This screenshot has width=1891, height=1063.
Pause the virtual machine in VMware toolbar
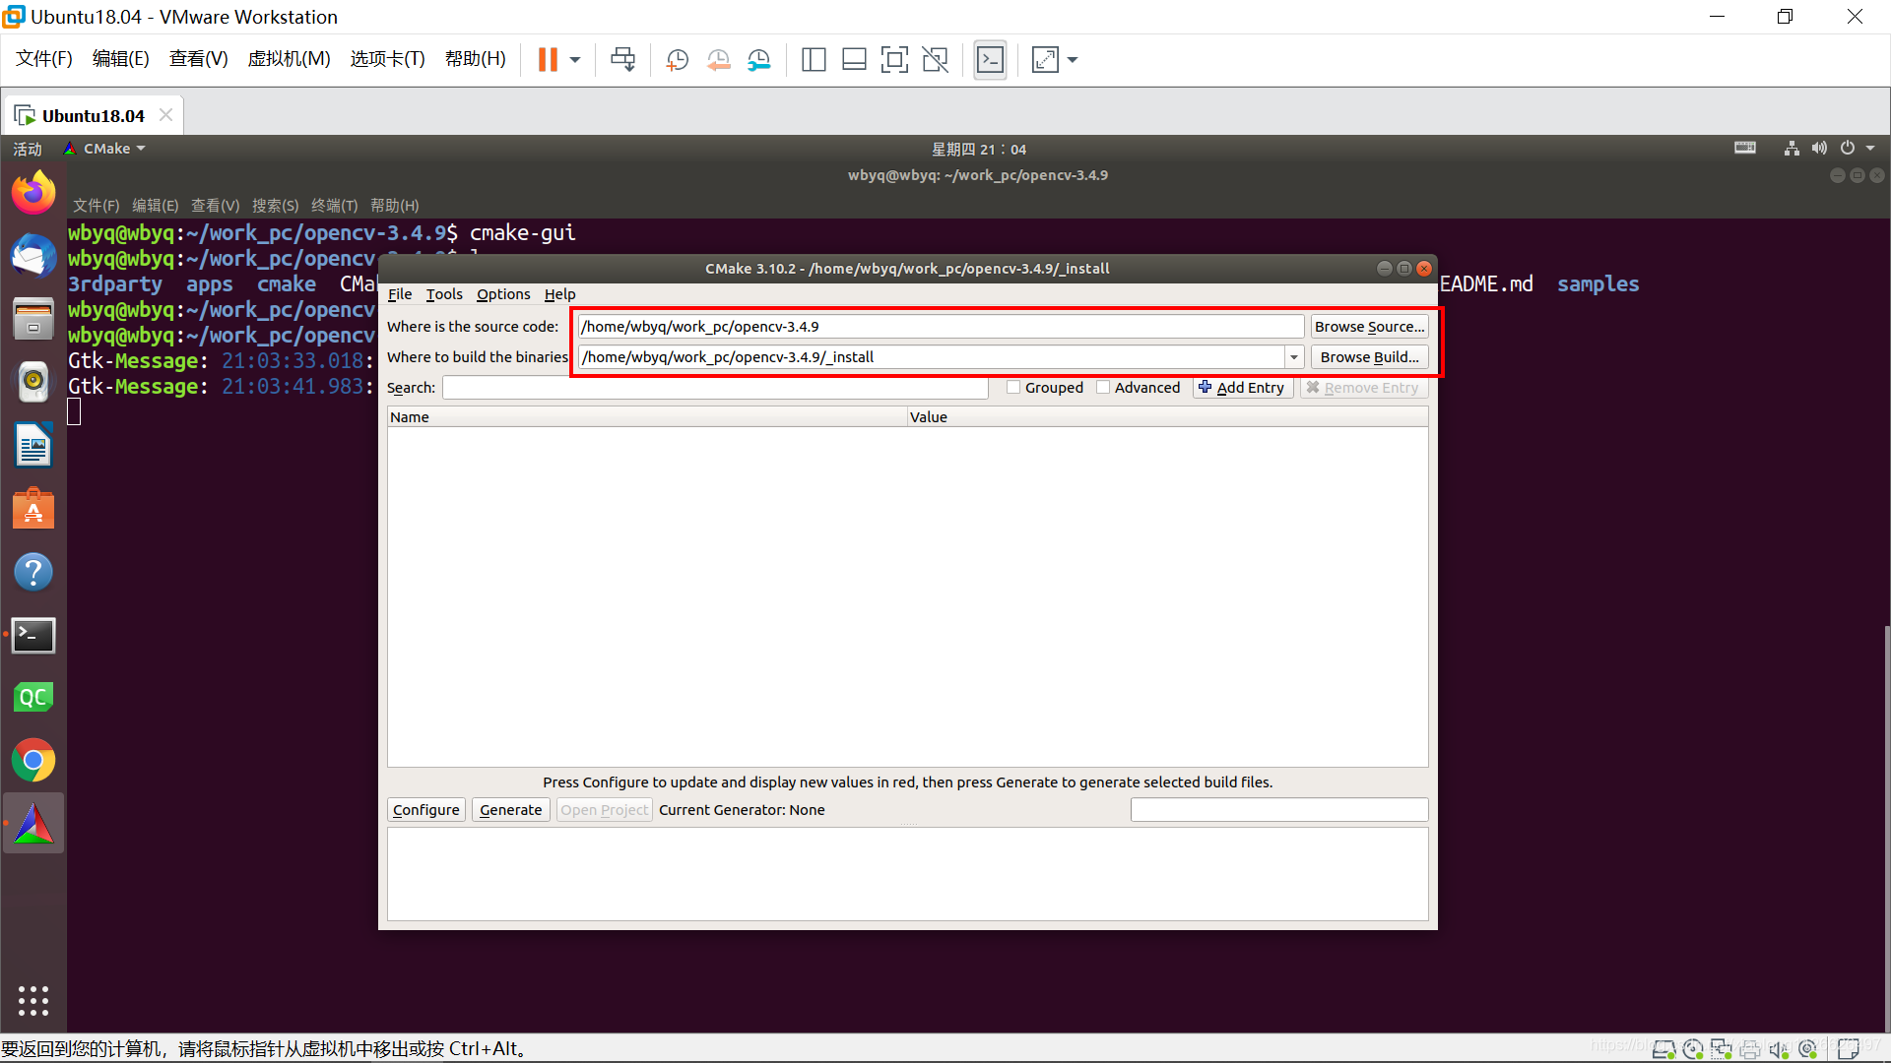pyautogui.click(x=548, y=60)
